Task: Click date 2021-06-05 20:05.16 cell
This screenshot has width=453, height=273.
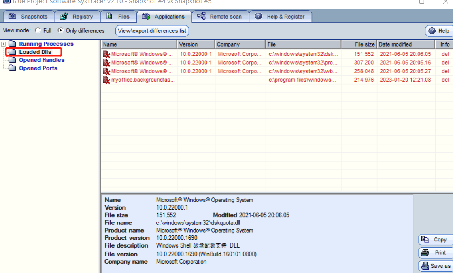Action: click(405, 63)
